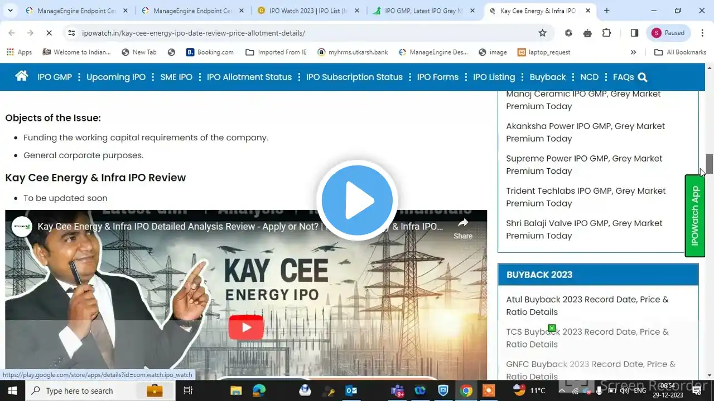Open the Manoj Ceramic IPO GMP link
Image resolution: width=714 pixels, height=401 pixels.
[x=583, y=100]
